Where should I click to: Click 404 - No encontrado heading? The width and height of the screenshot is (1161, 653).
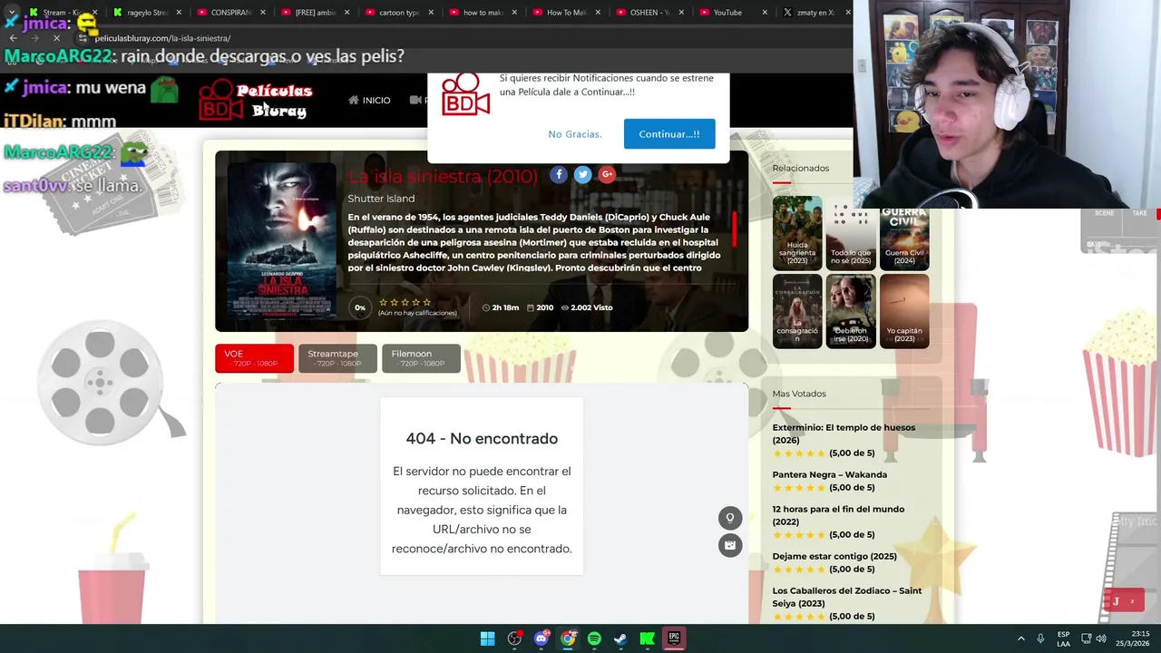(482, 439)
